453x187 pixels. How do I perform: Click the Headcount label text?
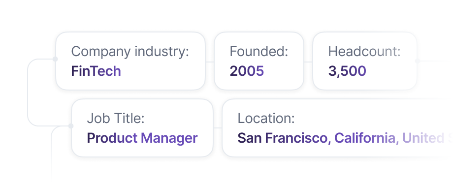364,52
